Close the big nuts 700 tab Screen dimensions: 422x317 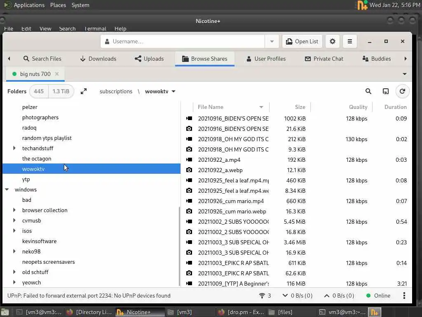coord(57,74)
